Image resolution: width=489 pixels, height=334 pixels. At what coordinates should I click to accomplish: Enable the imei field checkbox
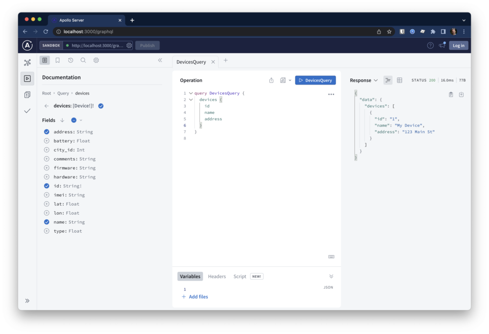coord(46,194)
